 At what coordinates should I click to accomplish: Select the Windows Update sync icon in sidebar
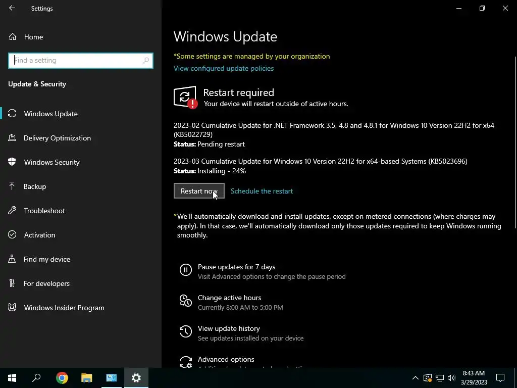(12, 114)
